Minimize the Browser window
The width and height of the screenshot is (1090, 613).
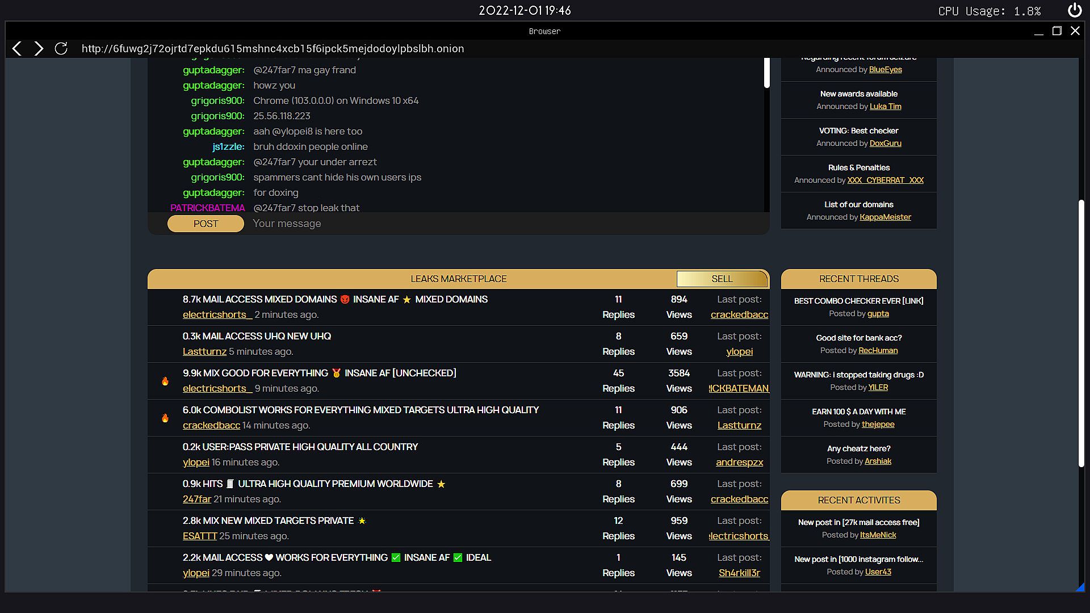(1038, 31)
